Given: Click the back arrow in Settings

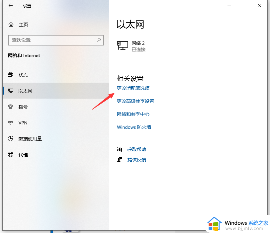Looking at the screenshot, I should [x=11, y=6].
